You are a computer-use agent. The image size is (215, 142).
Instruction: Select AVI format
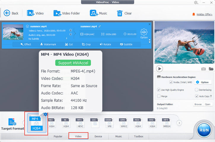click(95, 123)
